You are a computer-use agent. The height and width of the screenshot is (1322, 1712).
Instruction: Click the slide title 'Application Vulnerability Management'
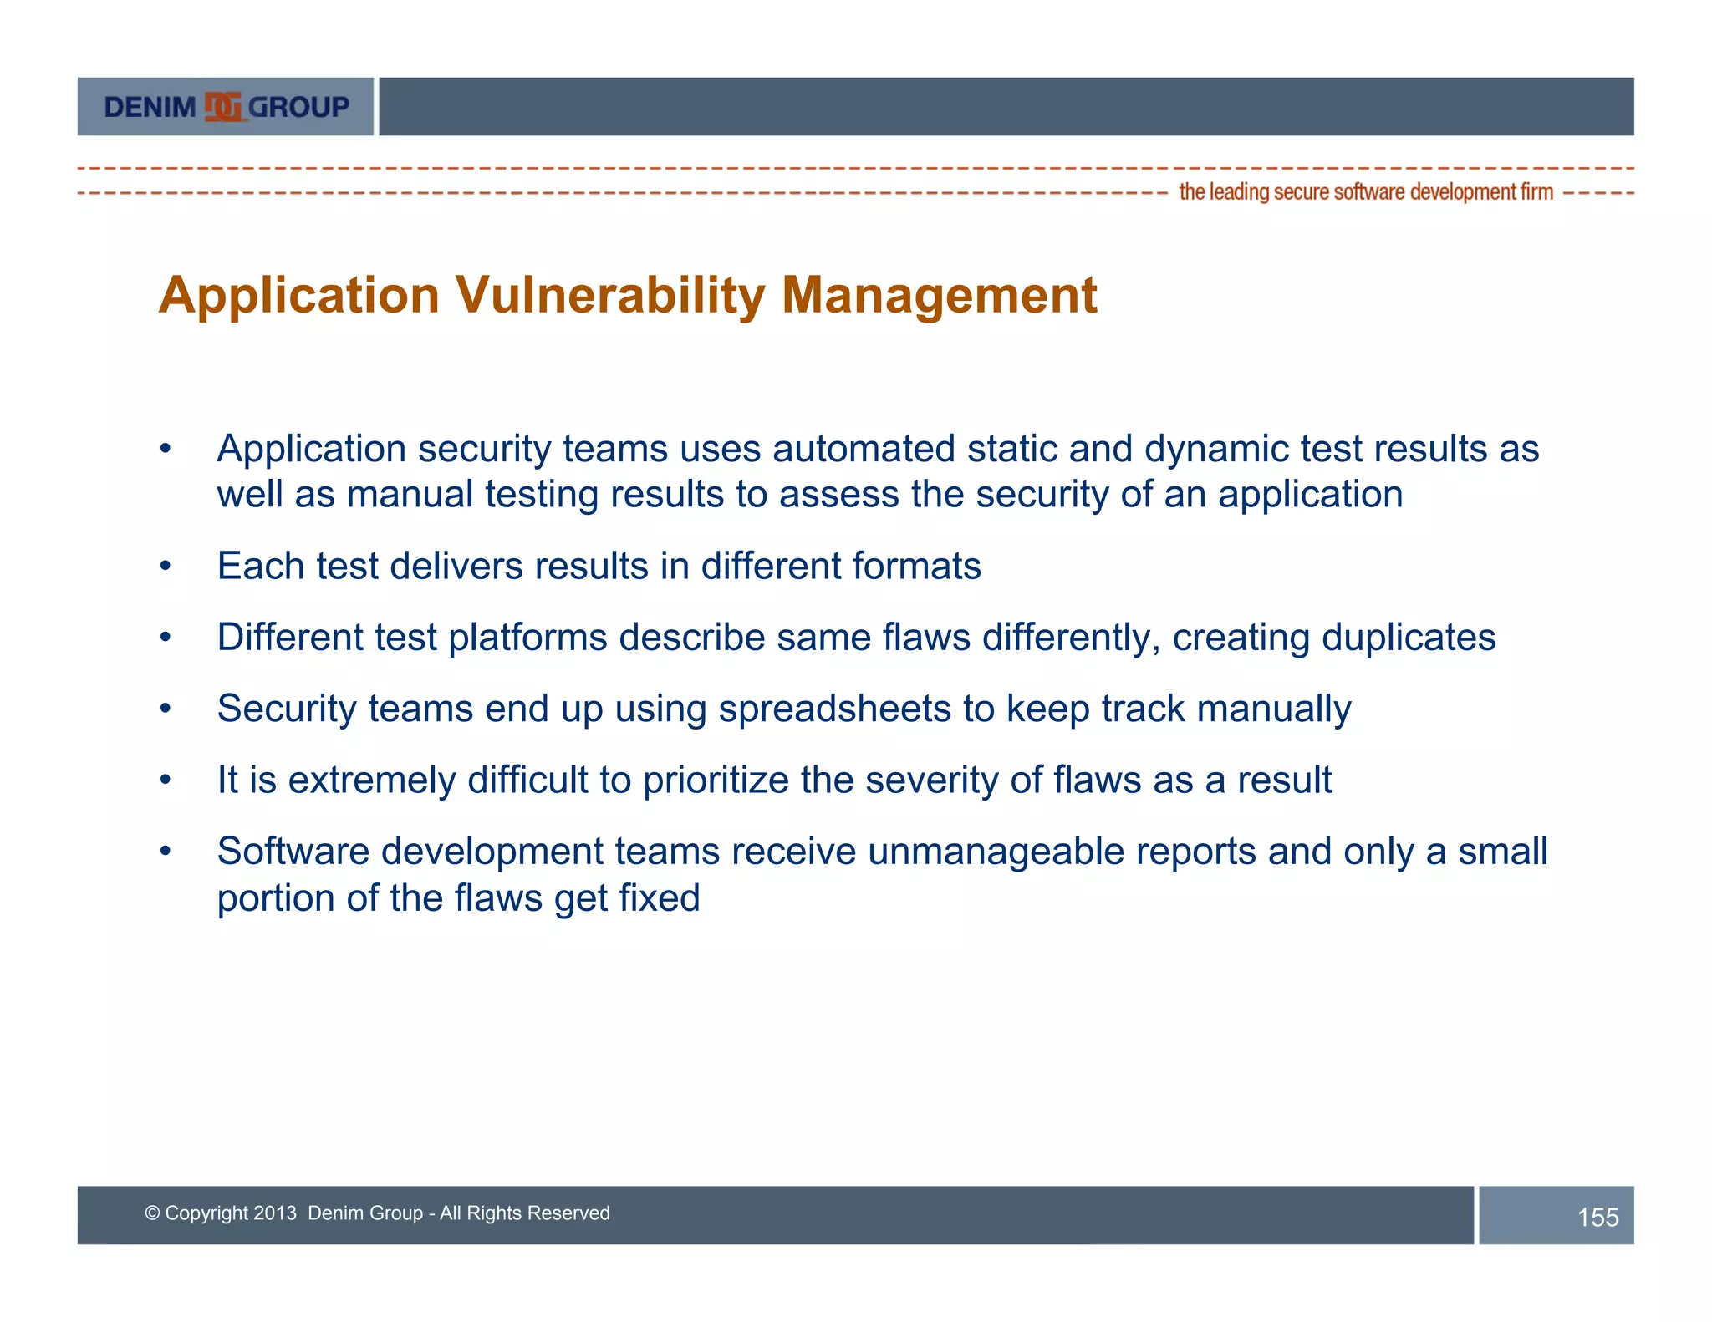[x=627, y=295]
